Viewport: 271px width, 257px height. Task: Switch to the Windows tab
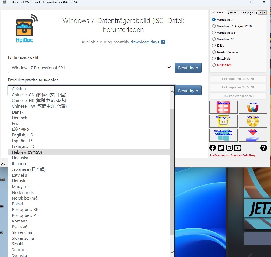click(x=218, y=12)
